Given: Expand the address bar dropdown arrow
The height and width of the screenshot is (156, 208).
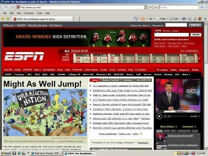Looking at the screenshot, I should 145,7.
